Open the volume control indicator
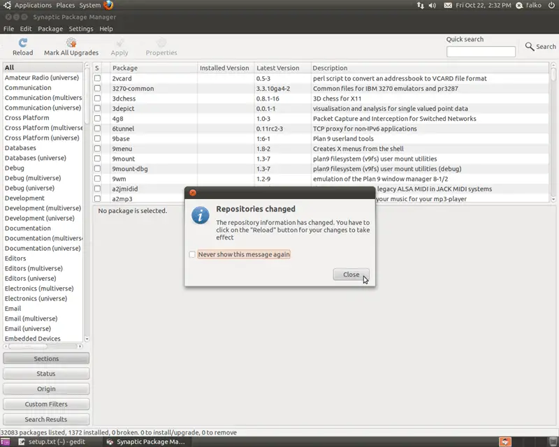The height and width of the screenshot is (447, 559). coord(433,6)
